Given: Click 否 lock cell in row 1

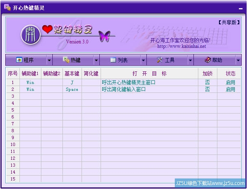Looking at the screenshot, I should coord(208,82).
